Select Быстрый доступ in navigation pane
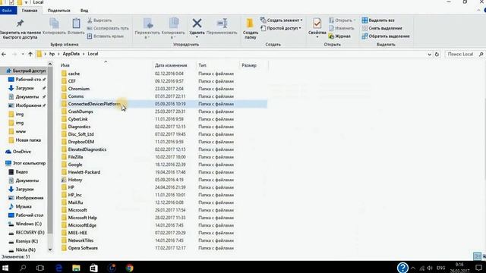486x273 pixels. click(x=29, y=71)
